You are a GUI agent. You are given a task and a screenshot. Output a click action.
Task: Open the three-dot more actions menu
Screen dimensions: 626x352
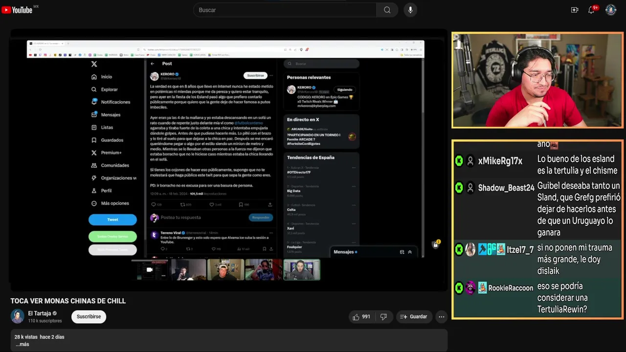(x=442, y=317)
